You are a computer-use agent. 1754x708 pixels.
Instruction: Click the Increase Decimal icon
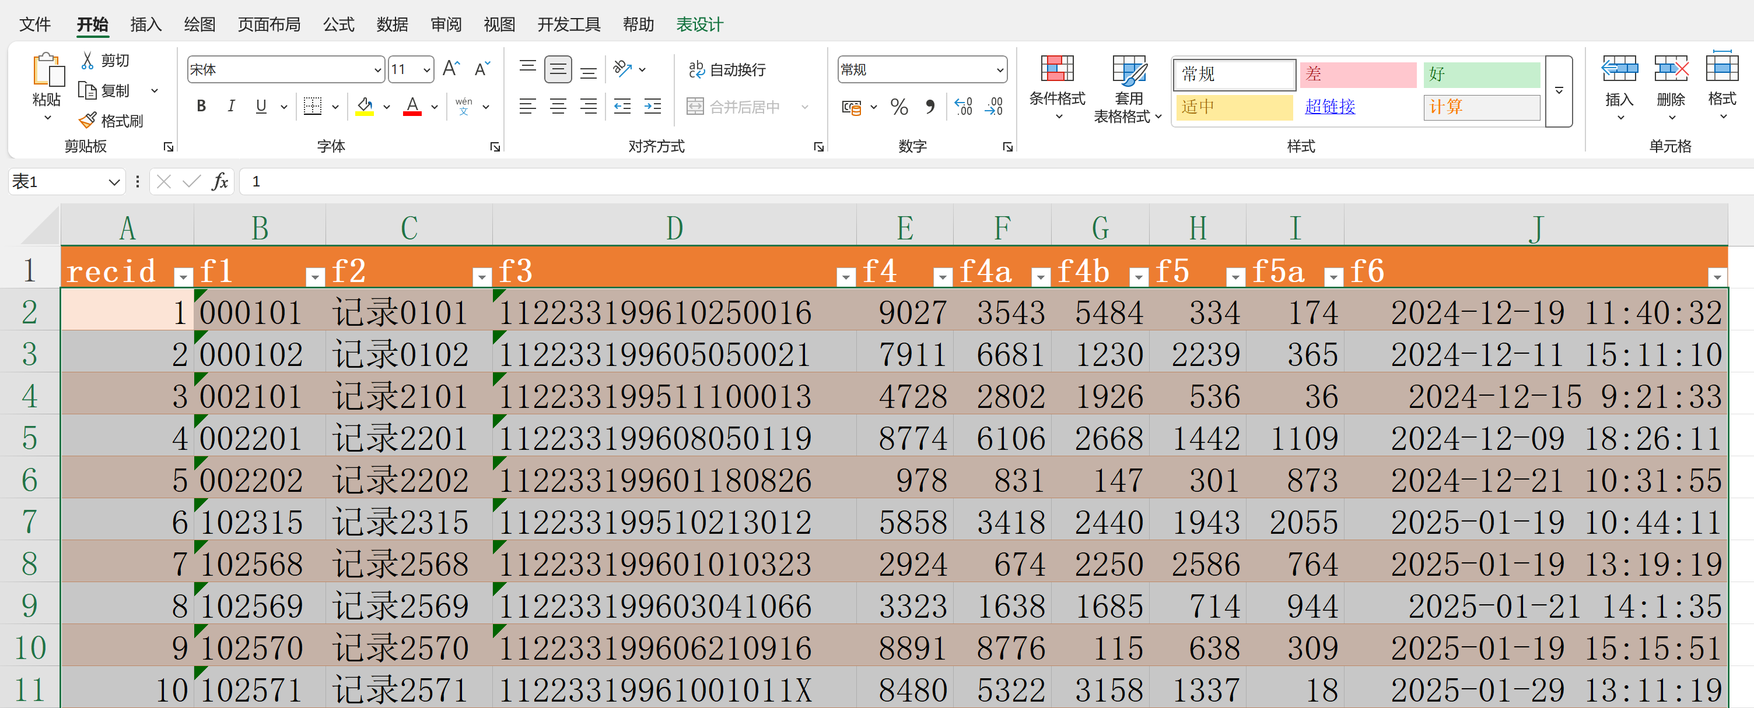pyautogui.click(x=963, y=107)
